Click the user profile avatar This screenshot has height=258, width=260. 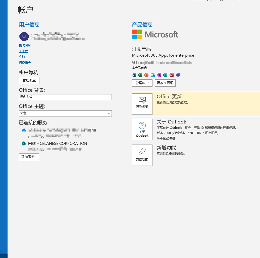[x=24, y=37]
